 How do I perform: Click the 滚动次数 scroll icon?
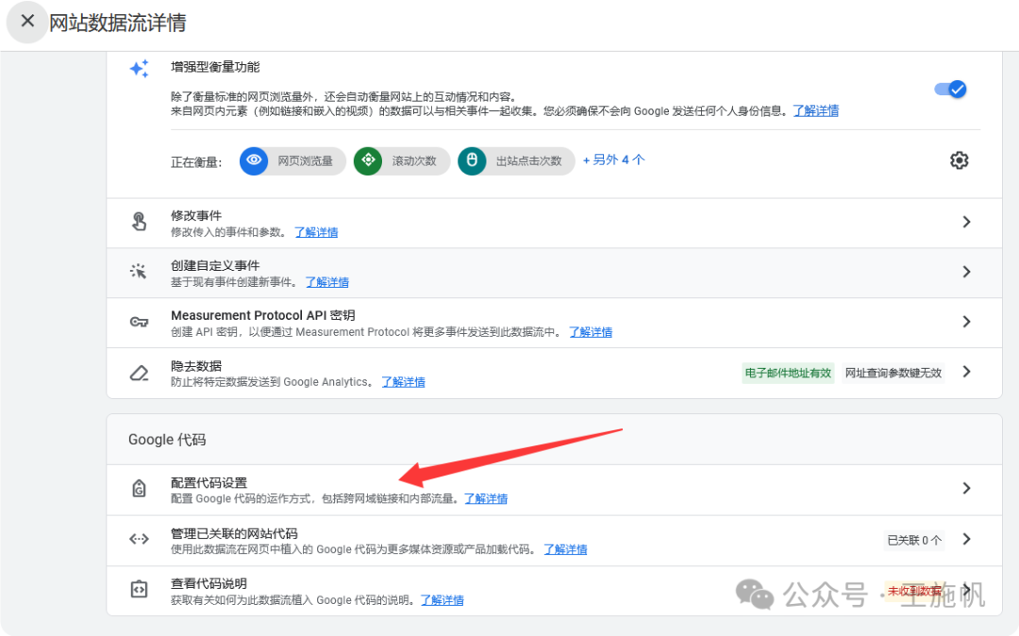tap(368, 160)
